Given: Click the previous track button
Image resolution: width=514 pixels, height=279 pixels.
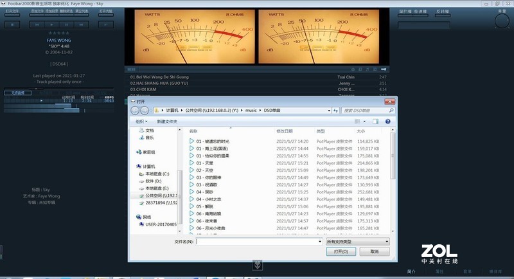Looking at the screenshot, I should 37,24.
